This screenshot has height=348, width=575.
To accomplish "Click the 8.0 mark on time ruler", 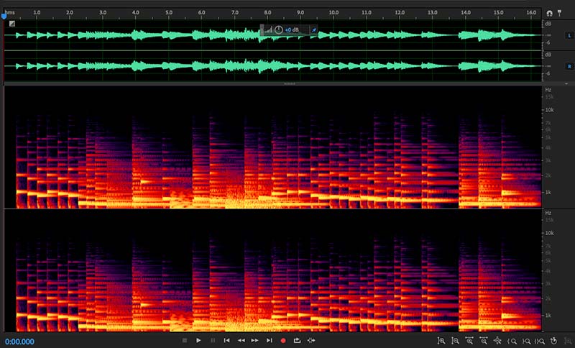I will click(x=267, y=12).
